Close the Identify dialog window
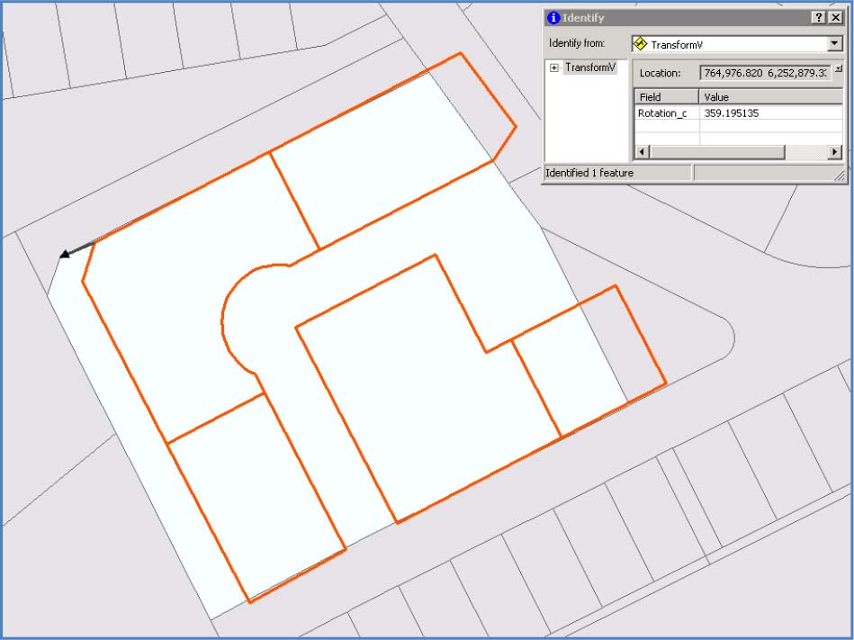 pyautogui.click(x=835, y=18)
